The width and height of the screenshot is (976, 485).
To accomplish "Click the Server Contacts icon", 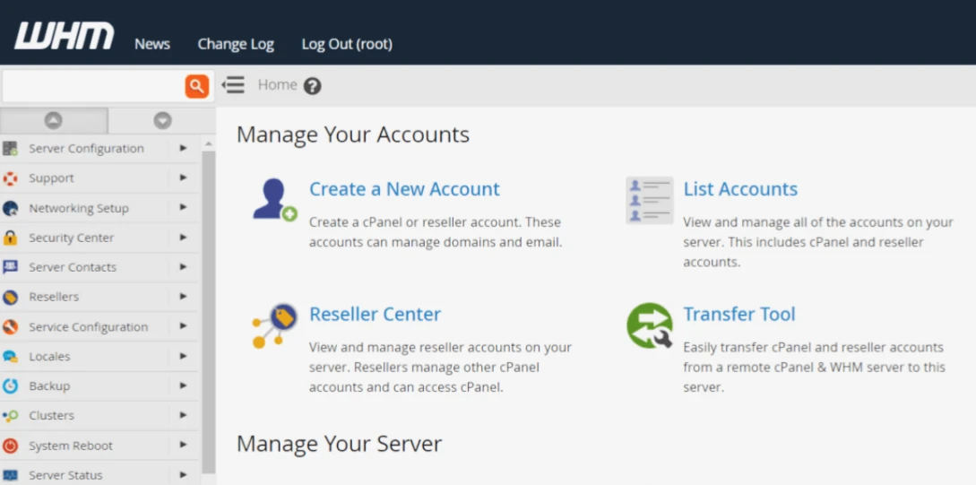I will pos(10,267).
